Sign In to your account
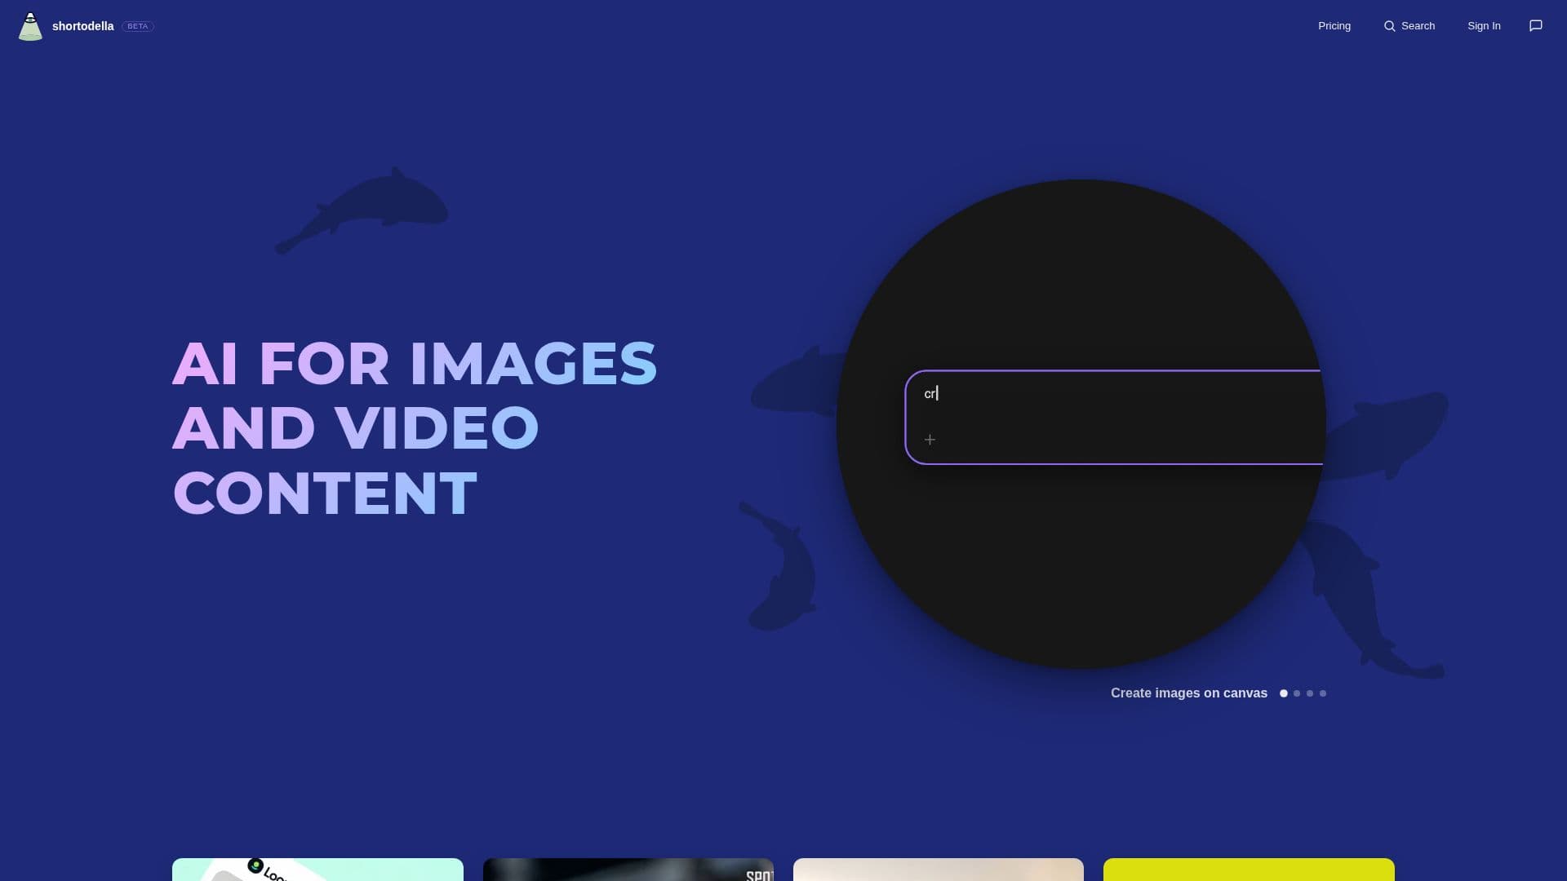The image size is (1567, 881). click(x=1484, y=26)
